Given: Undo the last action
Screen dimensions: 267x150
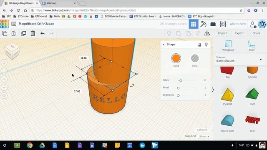Looking at the screenshot, I should pos(43,33).
